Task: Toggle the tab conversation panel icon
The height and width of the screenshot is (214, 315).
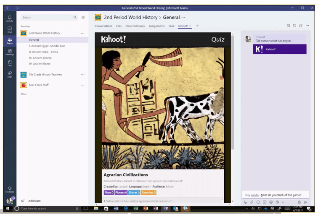Action: pos(288,26)
